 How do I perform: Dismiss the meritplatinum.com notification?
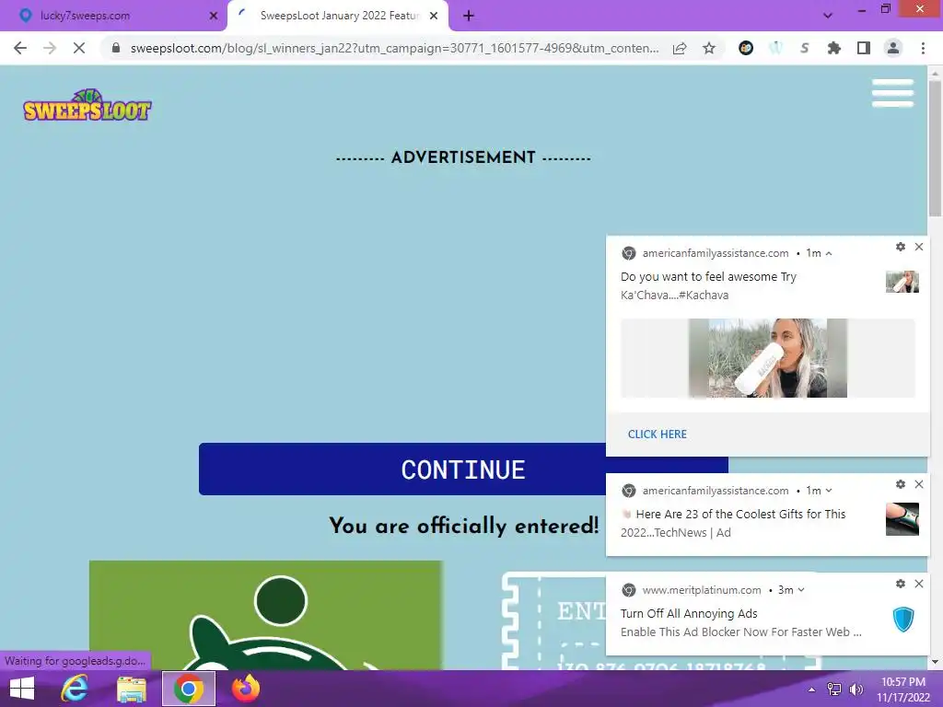click(x=919, y=583)
